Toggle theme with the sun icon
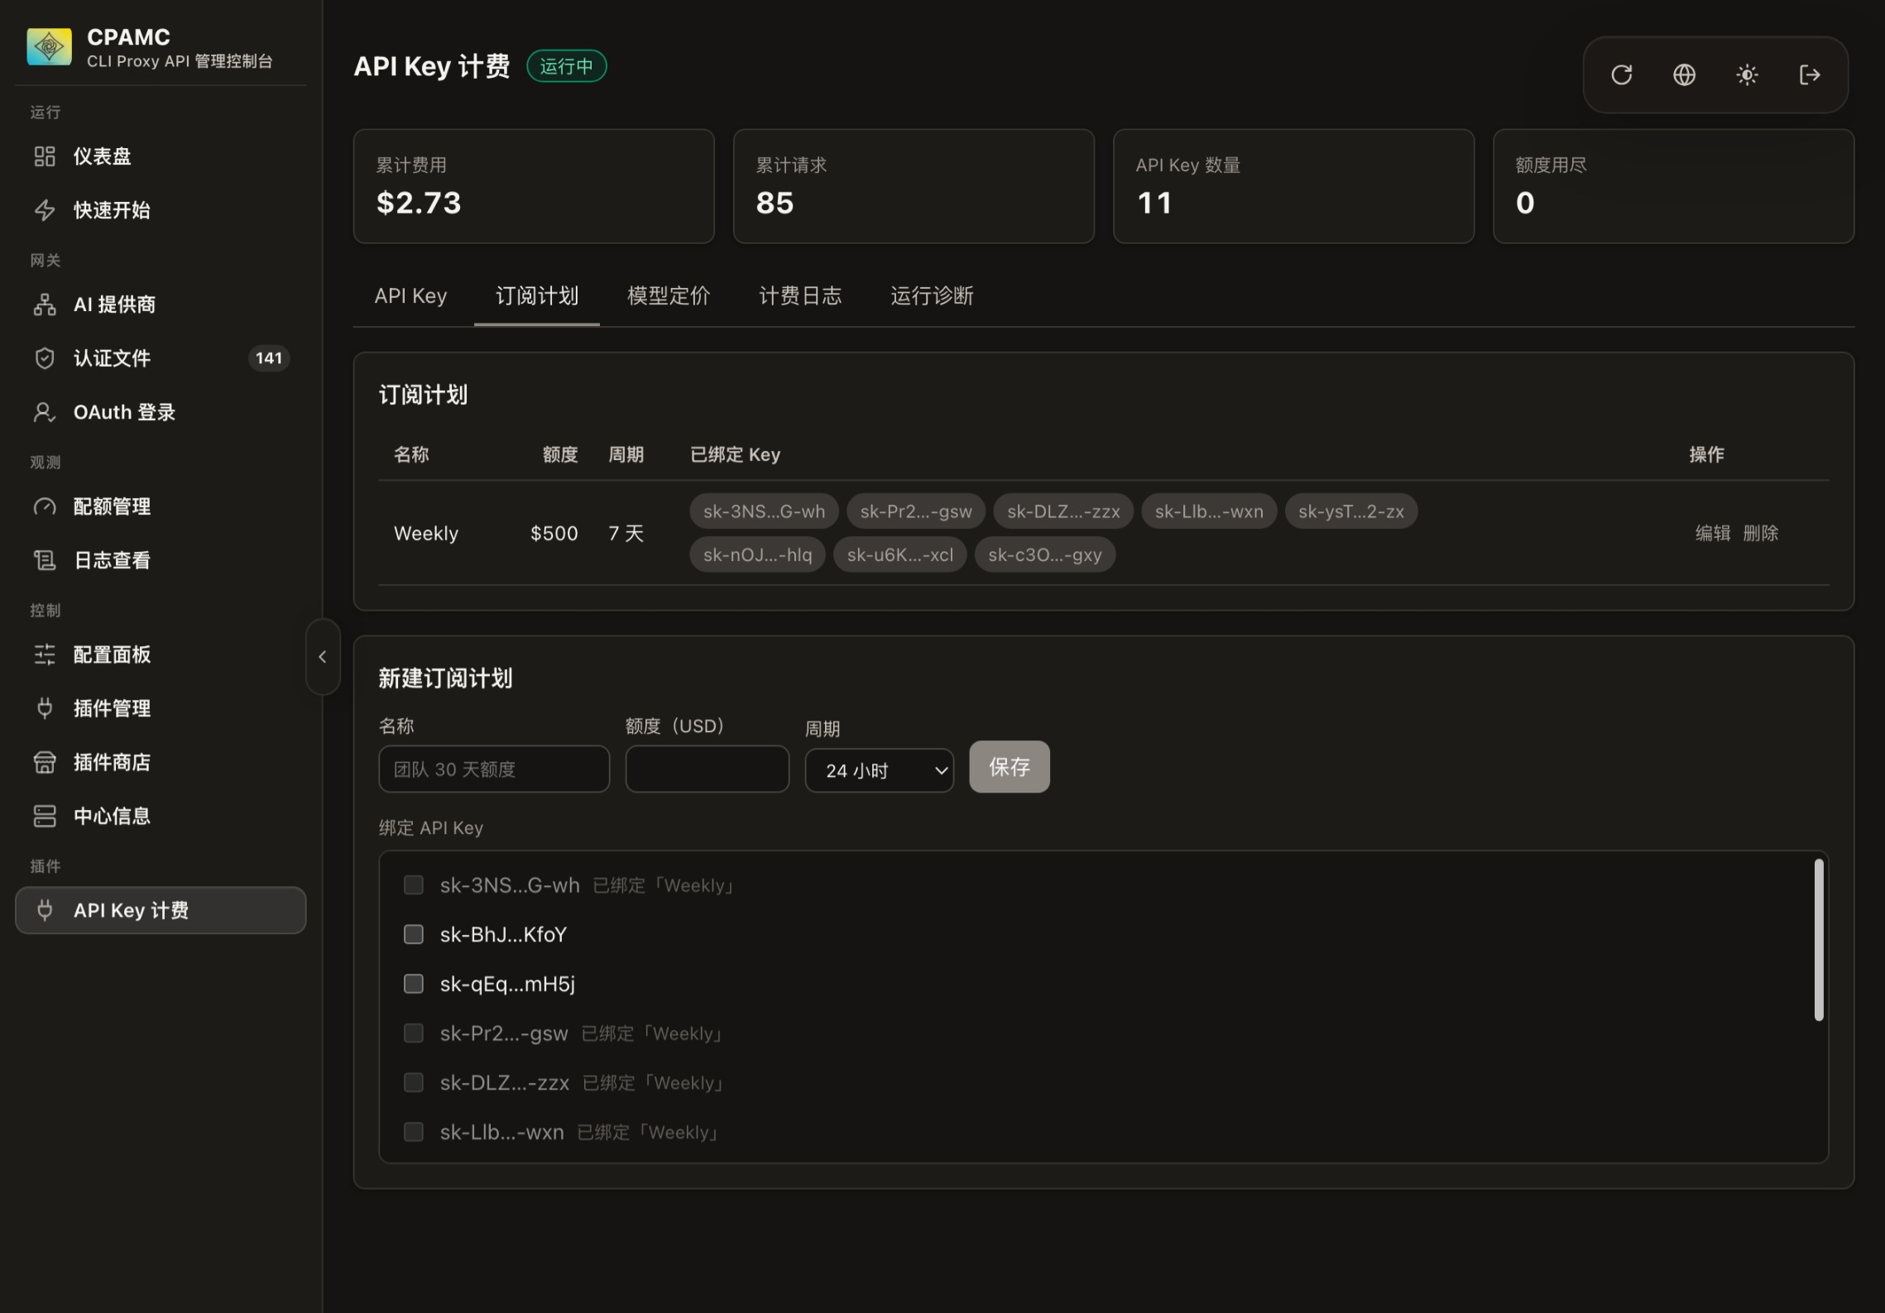 tap(1747, 75)
